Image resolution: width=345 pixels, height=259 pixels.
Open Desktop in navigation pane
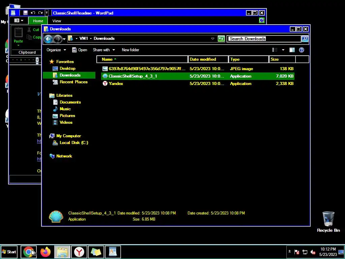click(x=67, y=68)
